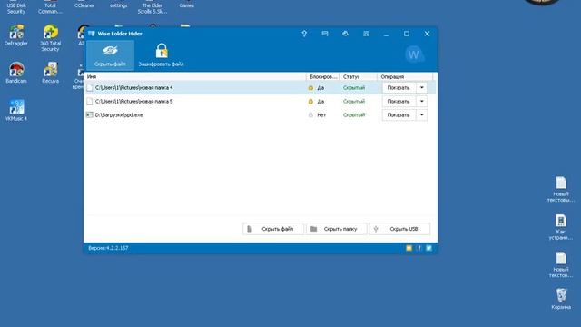Screen dimensions: 581x327
Task: Click Показать button for новая папка 4
Action: (x=399, y=88)
